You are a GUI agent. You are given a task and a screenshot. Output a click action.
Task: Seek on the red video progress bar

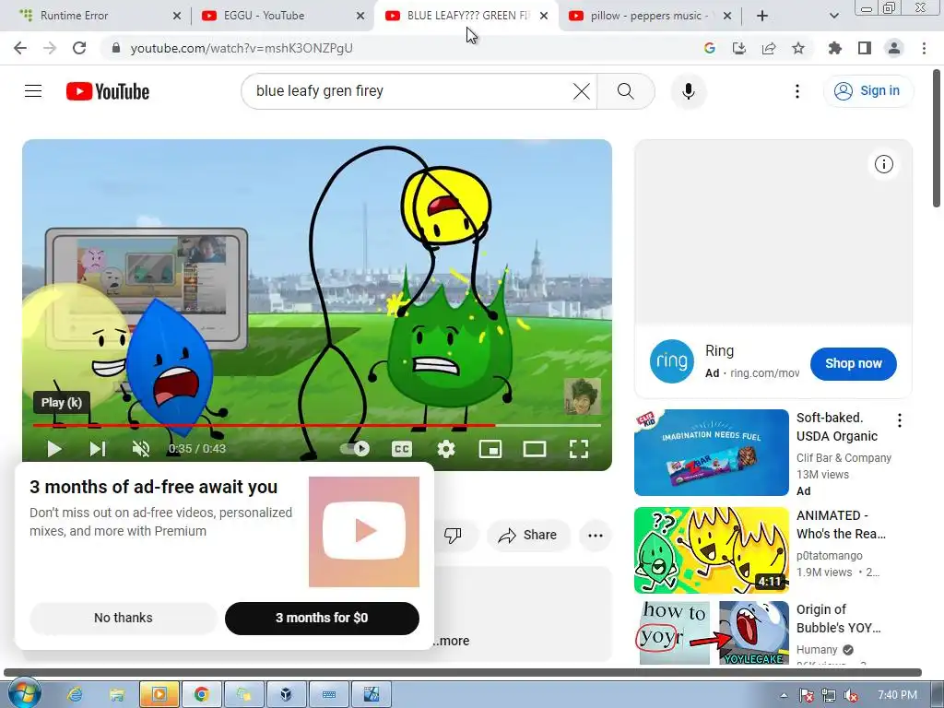(x=317, y=425)
